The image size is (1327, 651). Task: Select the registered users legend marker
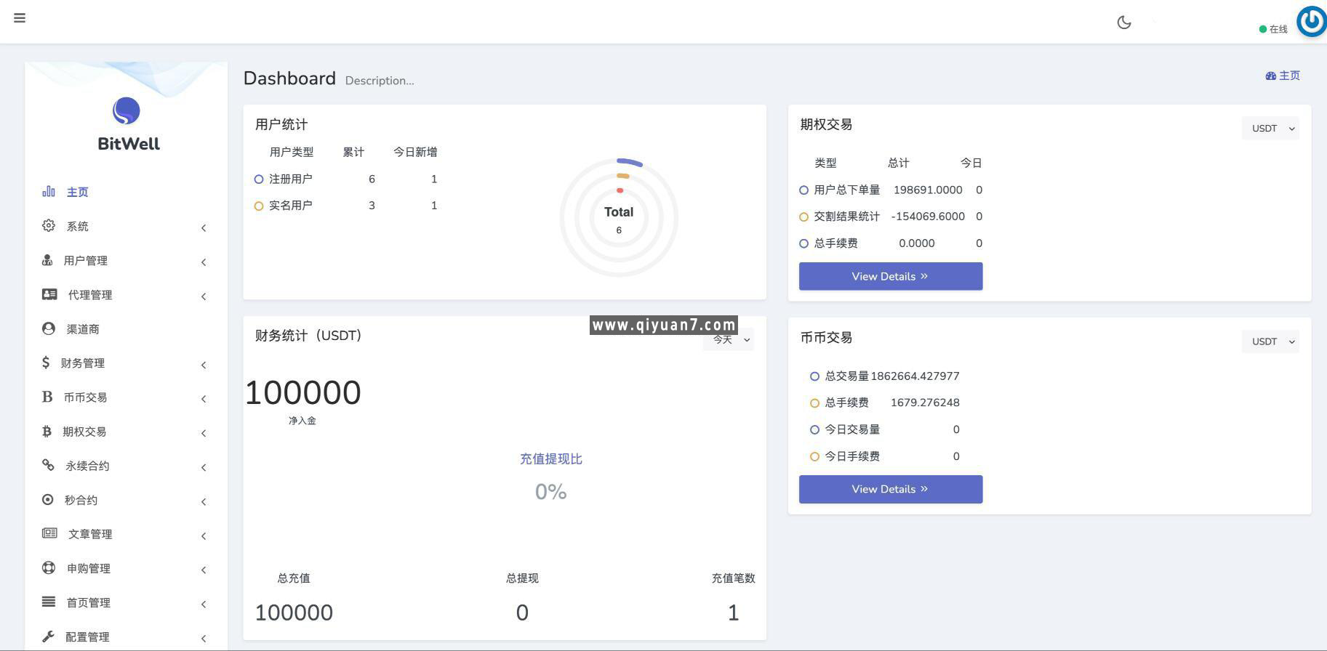[x=259, y=179]
